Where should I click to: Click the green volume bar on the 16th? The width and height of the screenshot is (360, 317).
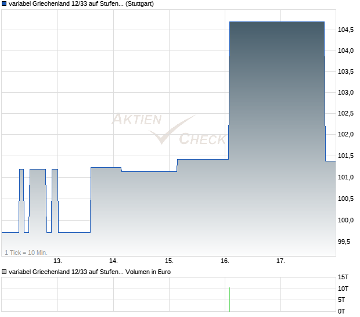coord(229,300)
